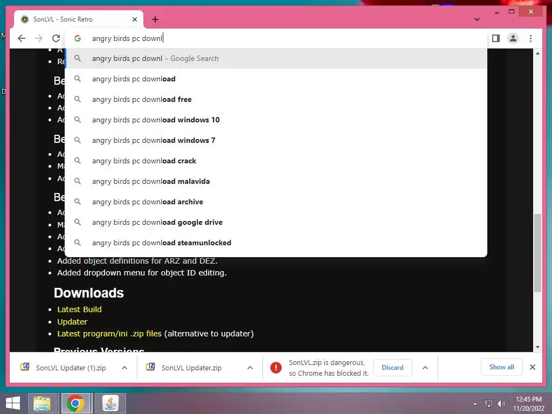Image resolution: width=552 pixels, height=414 pixels.
Task: Close the SonLVL - Sonic Retro tab
Action: point(134,19)
